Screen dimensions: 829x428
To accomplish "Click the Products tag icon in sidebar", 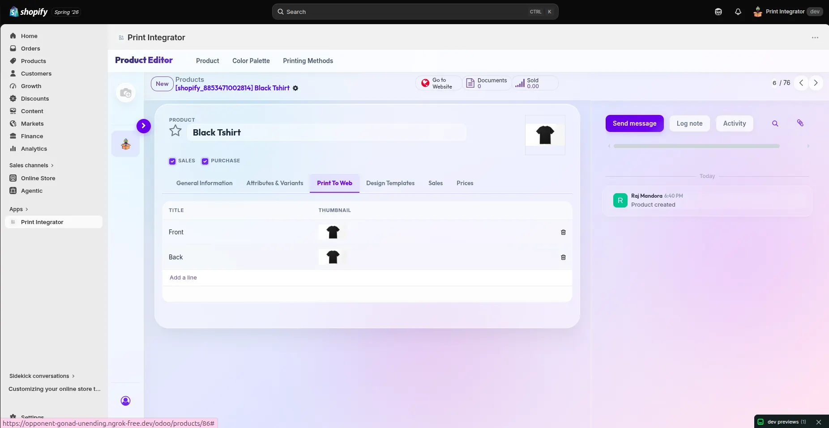I will [13, 61].
